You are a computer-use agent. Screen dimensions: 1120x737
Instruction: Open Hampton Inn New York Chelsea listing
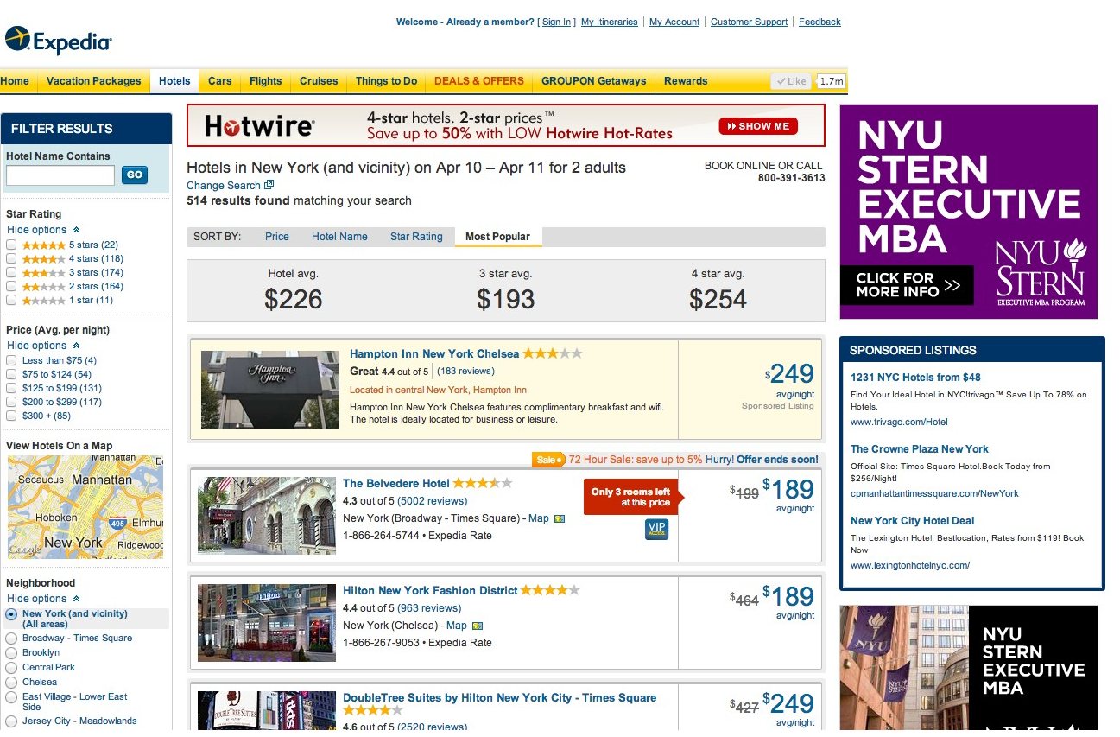click(x=434, y=353)
